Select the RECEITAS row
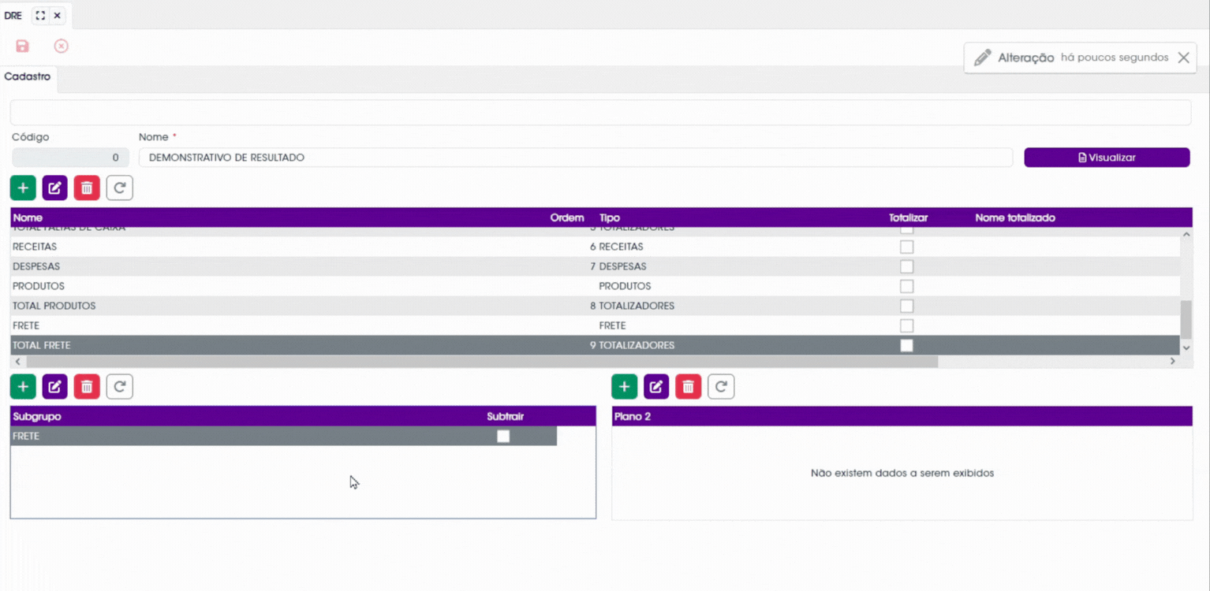 595,247
